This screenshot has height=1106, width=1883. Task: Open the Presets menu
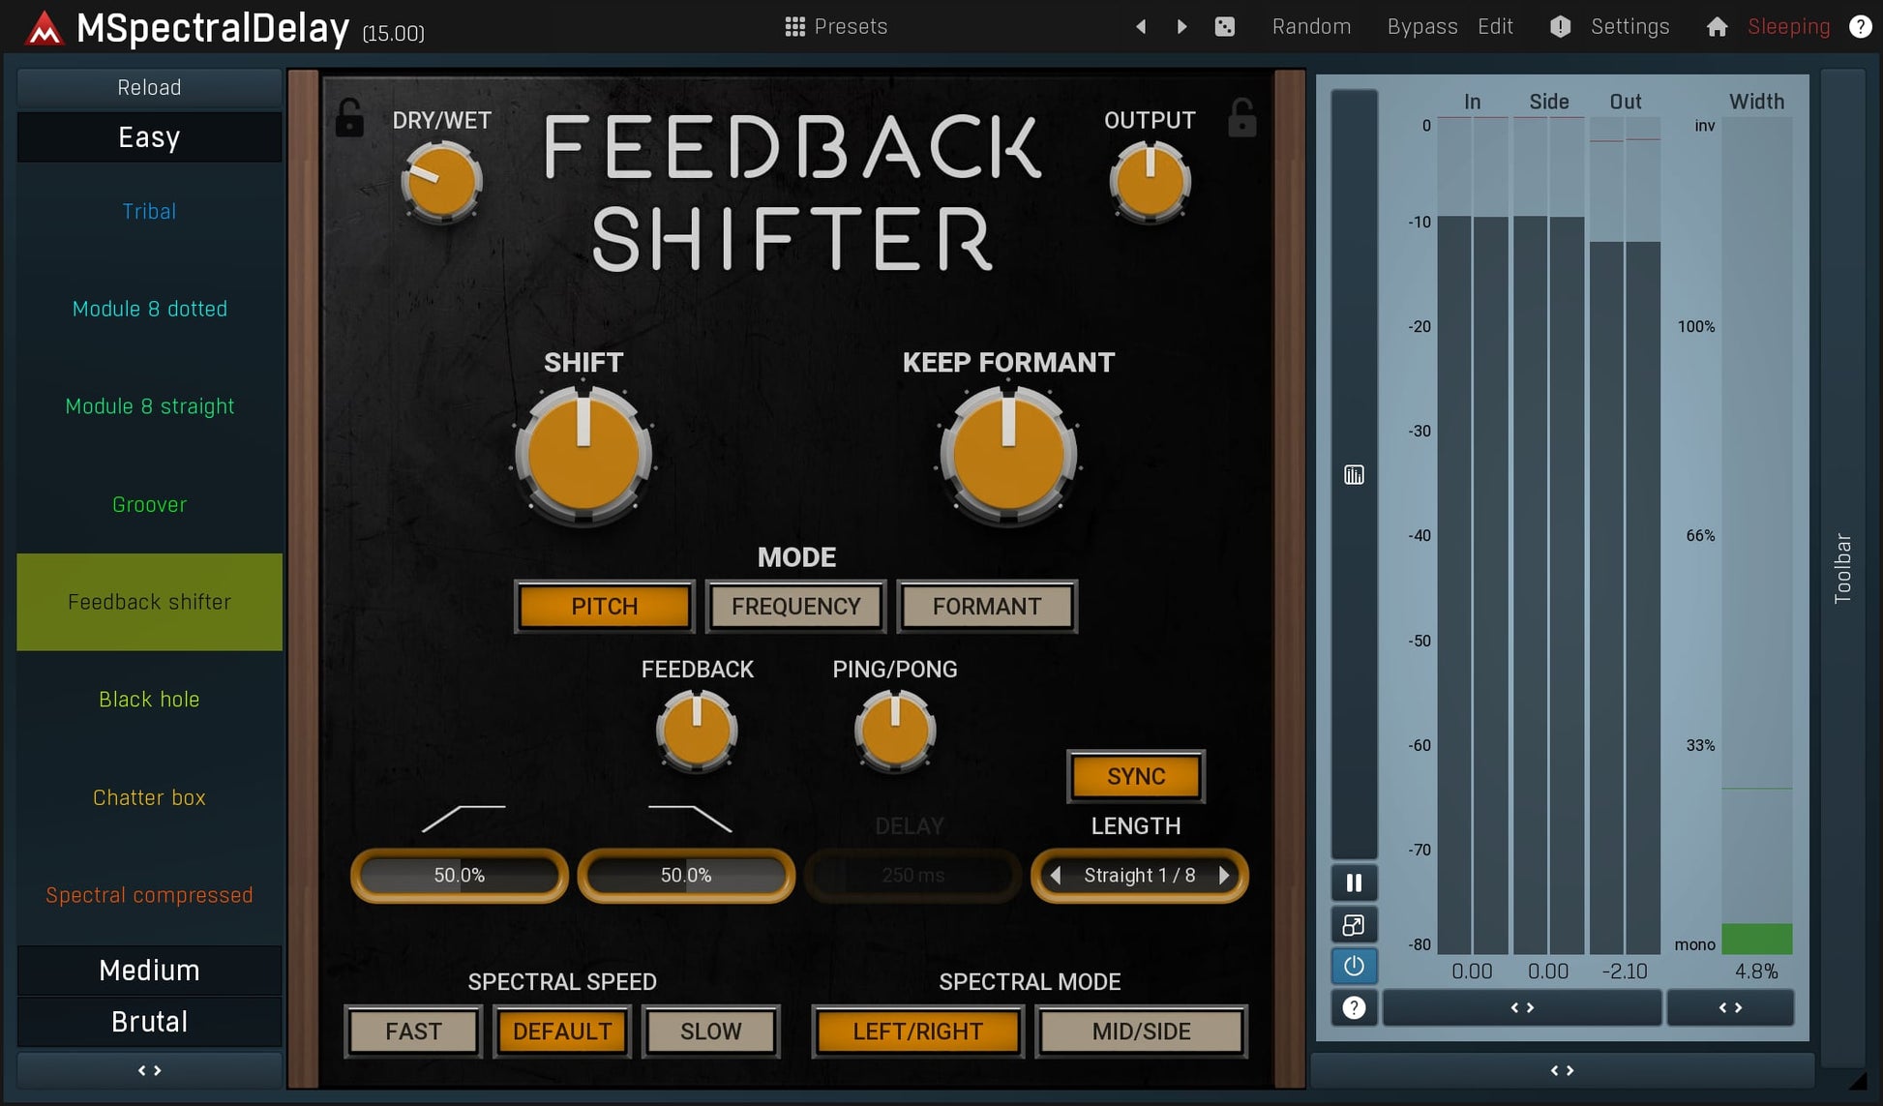pos(836,26)
